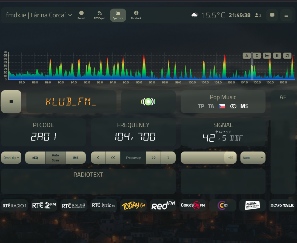Refresh the spectrum scan
Screen dimensions: 297x243
tap(287, 56)
